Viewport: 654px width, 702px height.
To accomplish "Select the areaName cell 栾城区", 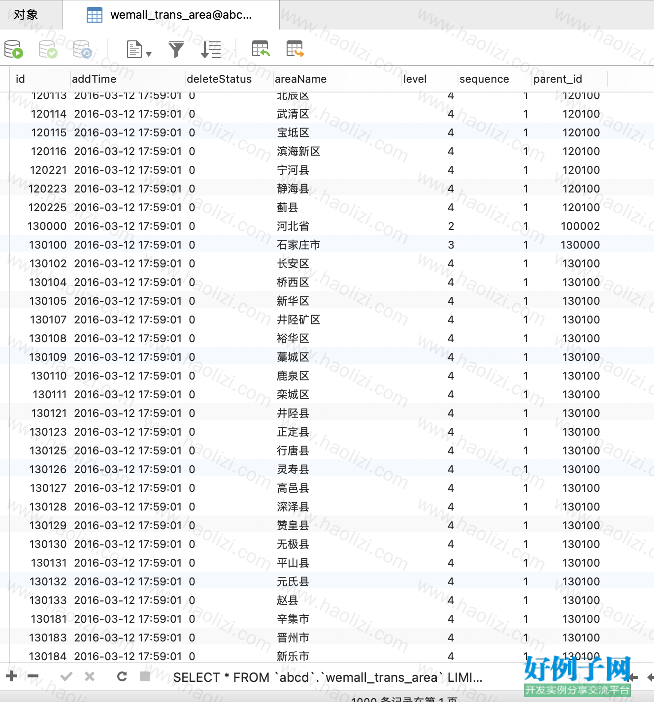I will (293, 394).
